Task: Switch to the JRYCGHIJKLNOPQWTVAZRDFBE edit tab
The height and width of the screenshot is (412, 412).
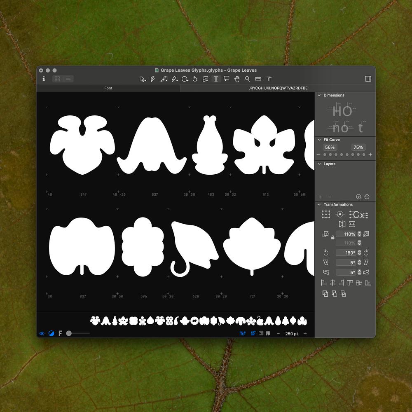Action: click(278, 88)
